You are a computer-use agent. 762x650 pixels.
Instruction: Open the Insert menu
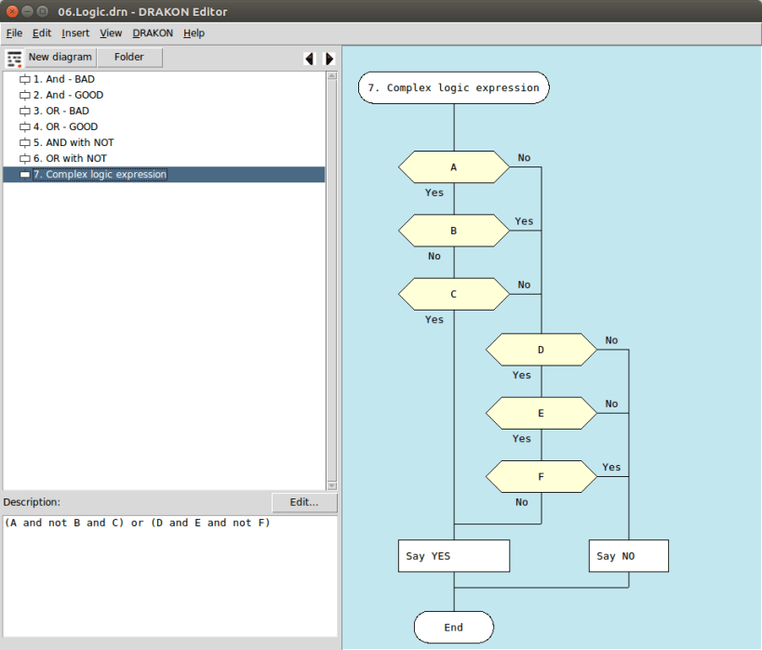click(75, 33)
